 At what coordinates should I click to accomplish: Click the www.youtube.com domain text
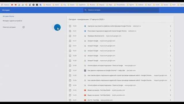point(107,100)
